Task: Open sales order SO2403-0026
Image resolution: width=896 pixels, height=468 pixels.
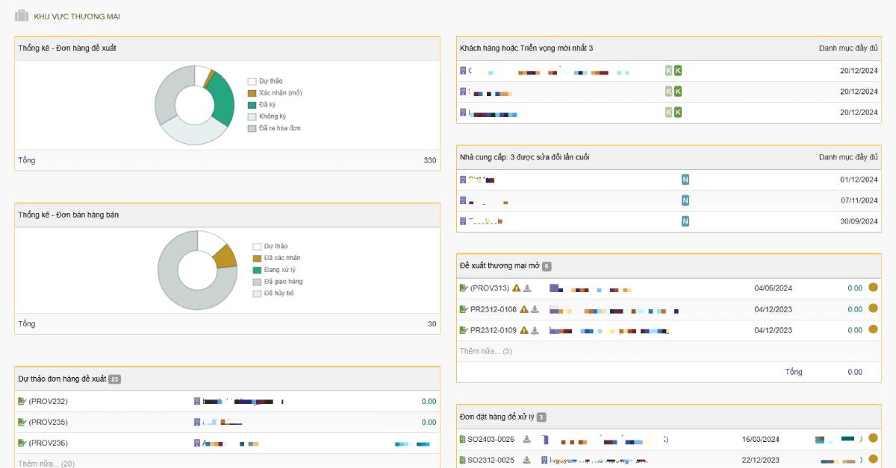Action: [491, 440]
